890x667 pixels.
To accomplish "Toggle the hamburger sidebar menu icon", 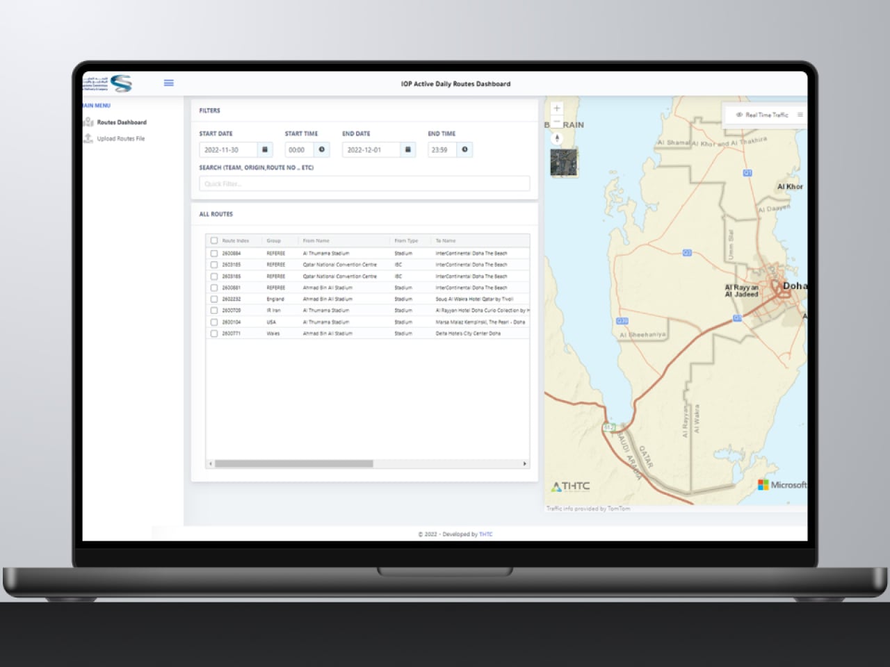I will 168,83.
